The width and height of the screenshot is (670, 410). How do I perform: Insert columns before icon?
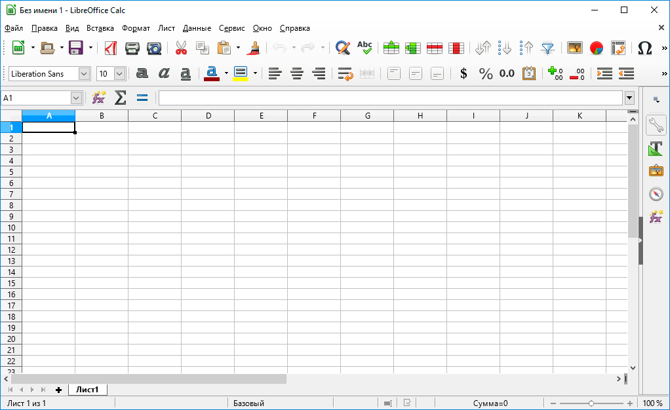413,48
